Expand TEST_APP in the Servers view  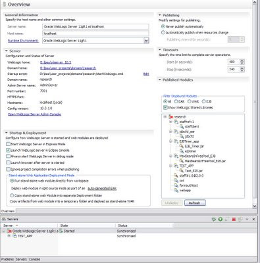[9, 236]
